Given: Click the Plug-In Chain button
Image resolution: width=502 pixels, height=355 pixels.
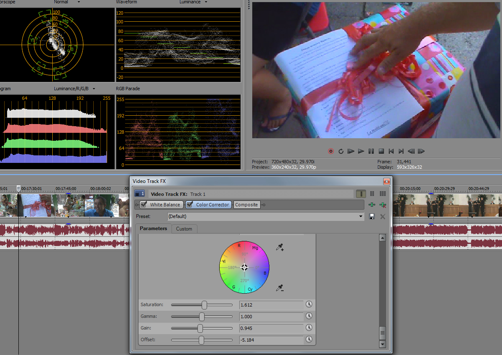Looking at the screenshot, I should 371,205.
